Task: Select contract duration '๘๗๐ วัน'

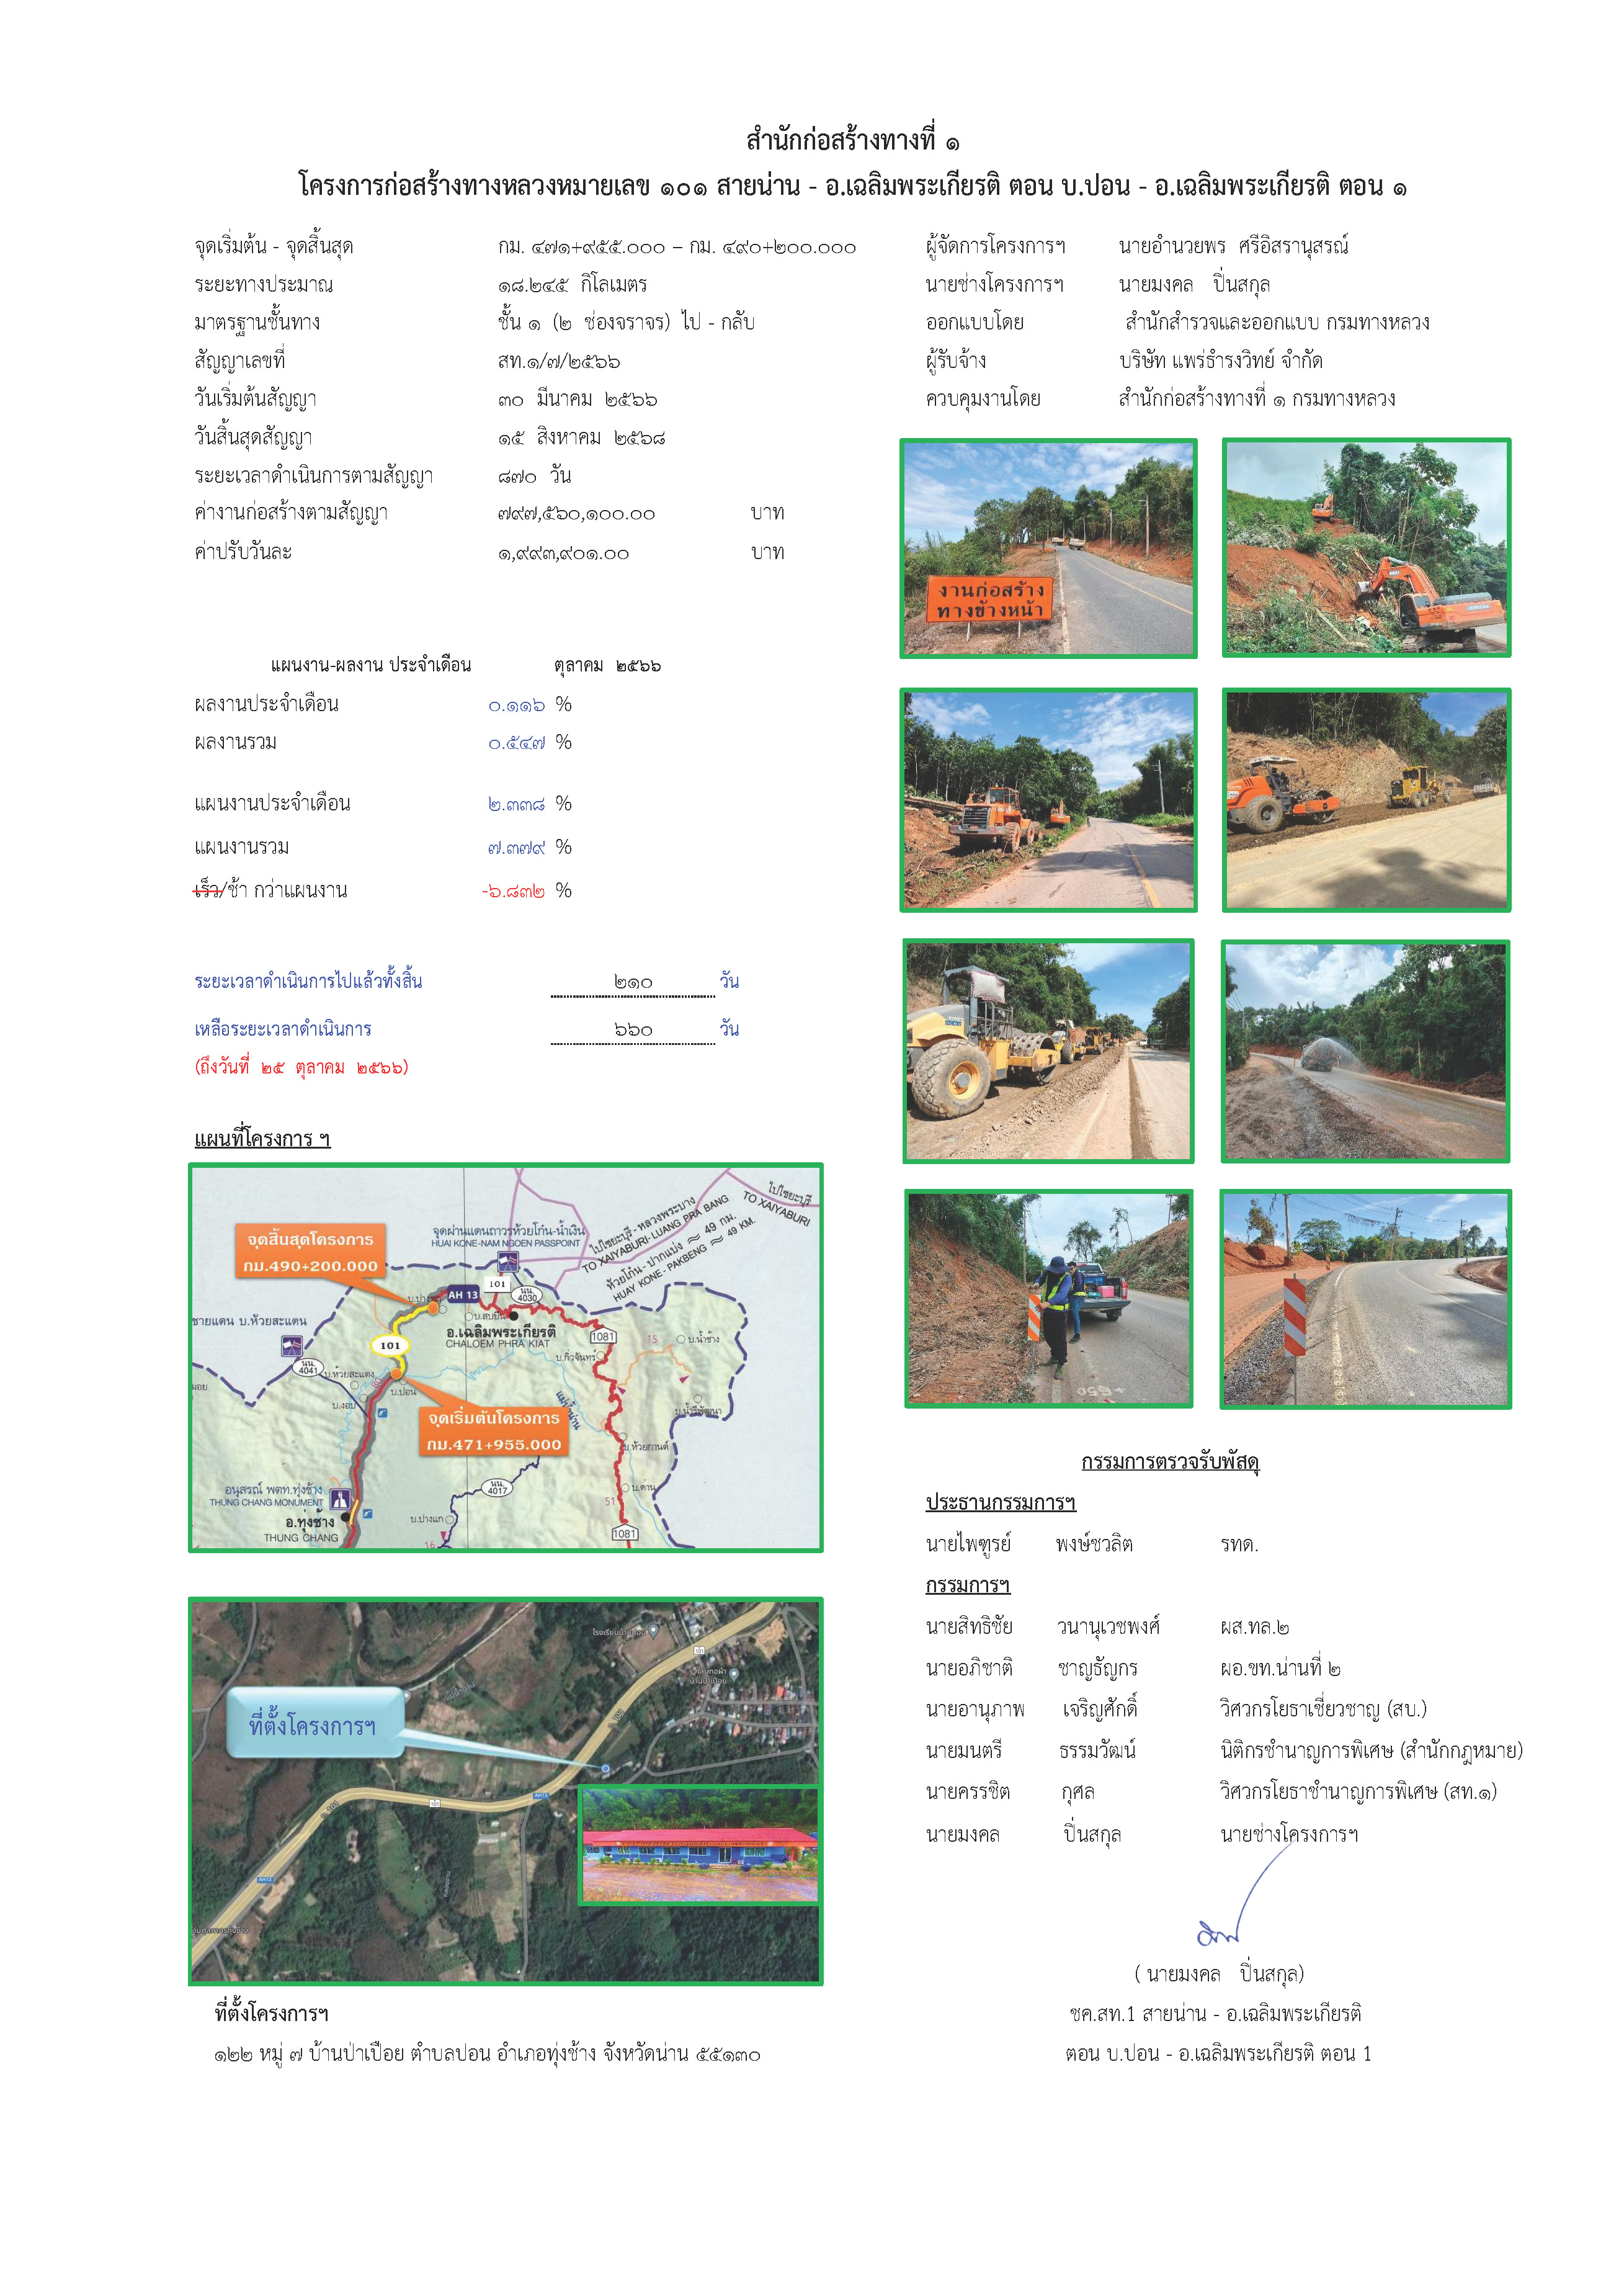Action: (x=535, y=476)
